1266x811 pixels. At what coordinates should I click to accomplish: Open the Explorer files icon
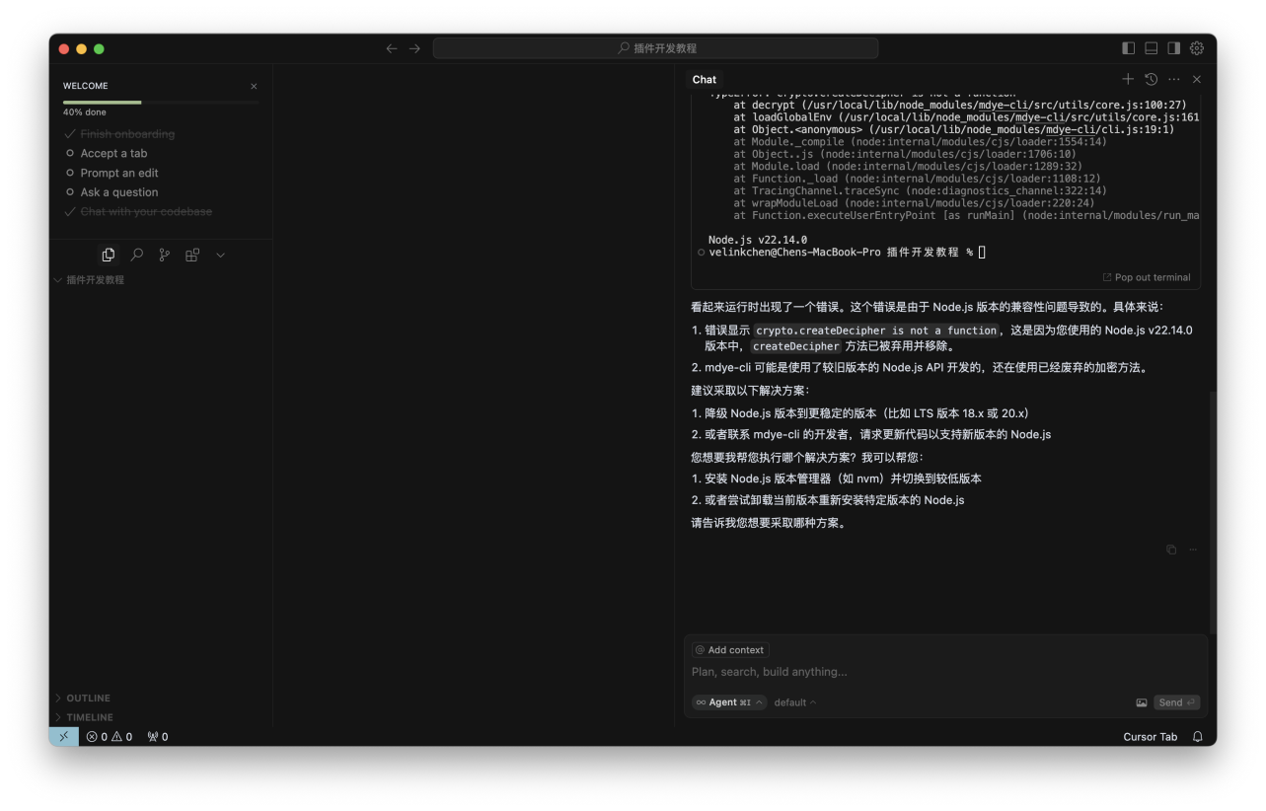coord(109,255)
